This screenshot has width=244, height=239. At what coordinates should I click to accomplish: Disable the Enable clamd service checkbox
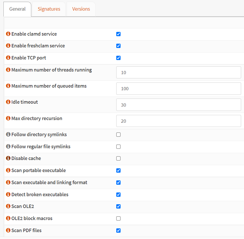click(118, 34)
